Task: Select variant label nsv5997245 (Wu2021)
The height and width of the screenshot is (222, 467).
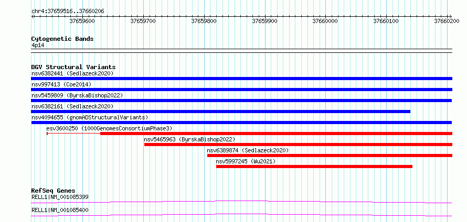Action: point(246,161)
